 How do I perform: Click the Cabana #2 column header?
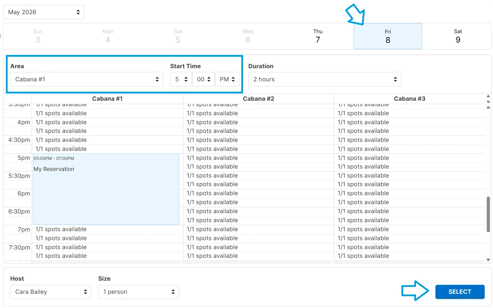[x=259, y=99]
